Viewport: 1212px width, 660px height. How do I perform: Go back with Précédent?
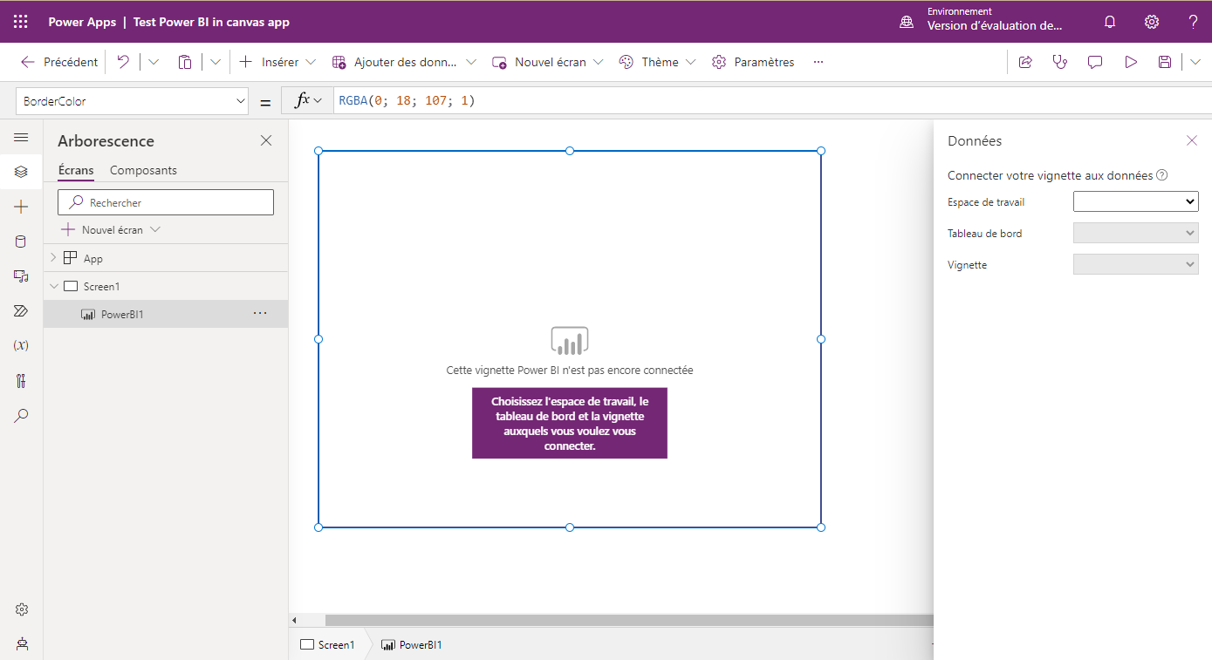pyautogui.click(x=59, y=62)
